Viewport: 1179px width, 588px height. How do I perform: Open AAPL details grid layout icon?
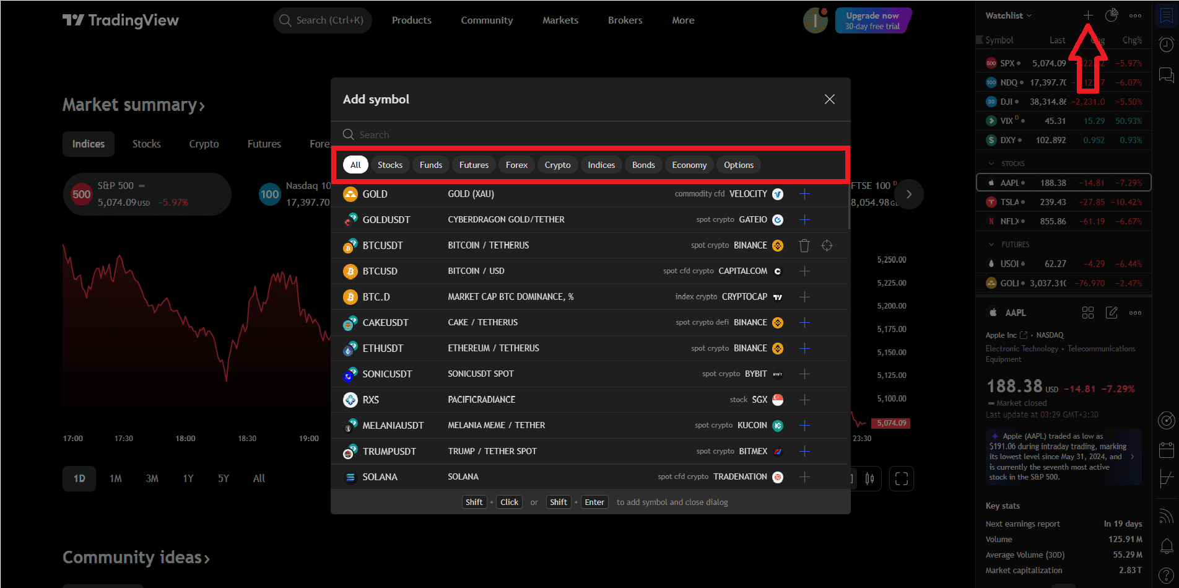pos(1088,312)
